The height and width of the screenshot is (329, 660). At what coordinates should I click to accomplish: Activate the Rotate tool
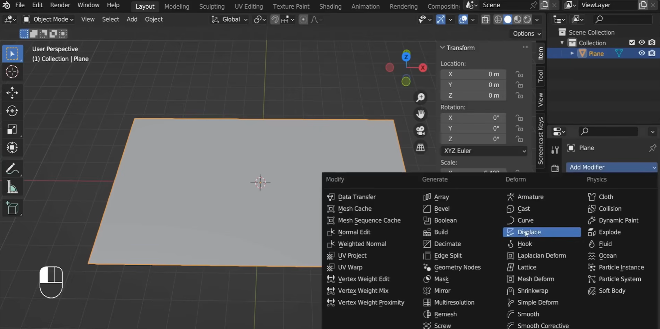(x=12, y=111)
